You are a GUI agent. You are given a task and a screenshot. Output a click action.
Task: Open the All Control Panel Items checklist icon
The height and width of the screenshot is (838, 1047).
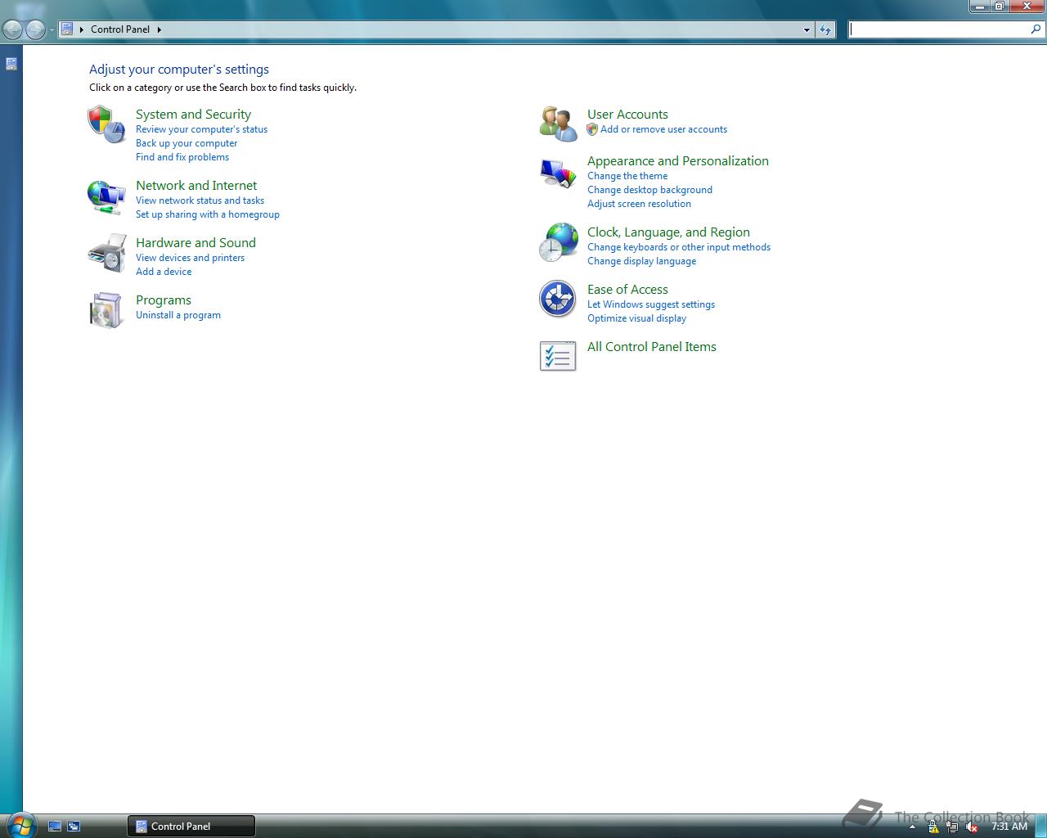click(558, 356)
